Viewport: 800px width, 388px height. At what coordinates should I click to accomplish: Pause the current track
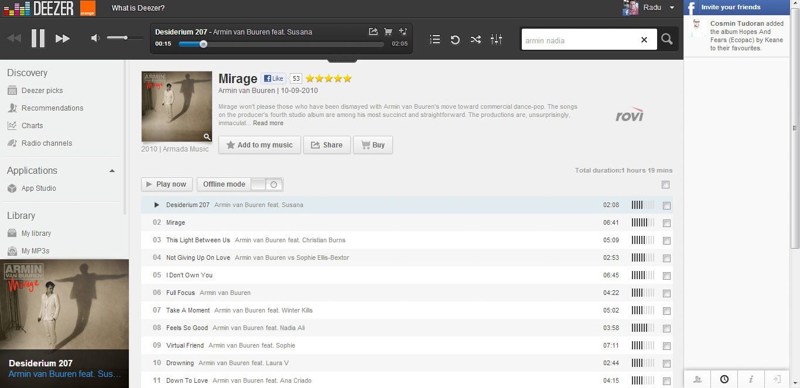[x=38, y=39]
